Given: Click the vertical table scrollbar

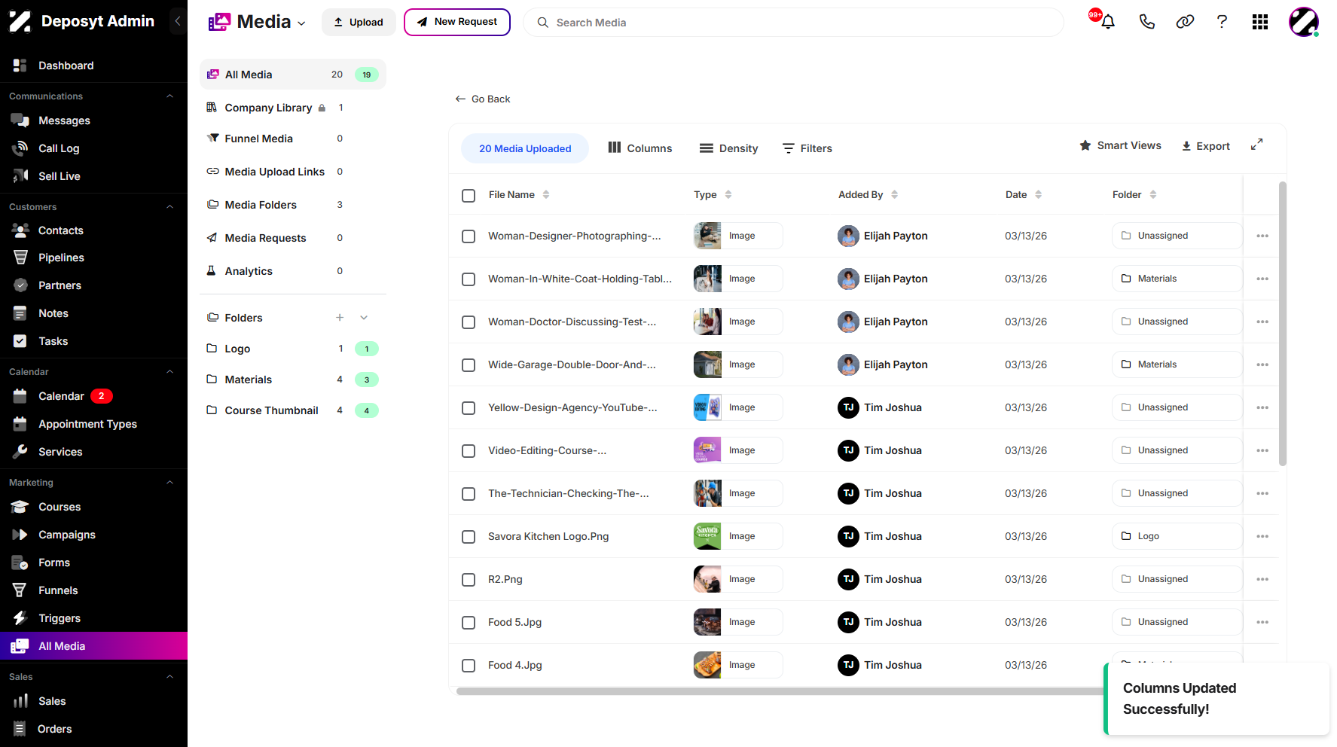Looking at the screenshot, I should tap(1283, 324).
